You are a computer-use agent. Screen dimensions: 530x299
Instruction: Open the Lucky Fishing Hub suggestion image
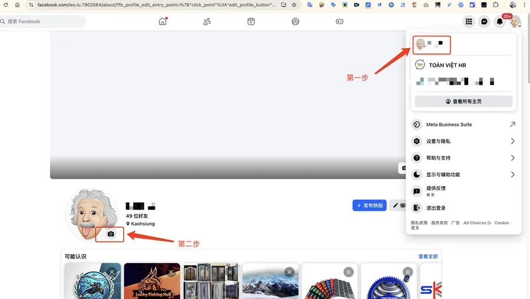[152, 283]
